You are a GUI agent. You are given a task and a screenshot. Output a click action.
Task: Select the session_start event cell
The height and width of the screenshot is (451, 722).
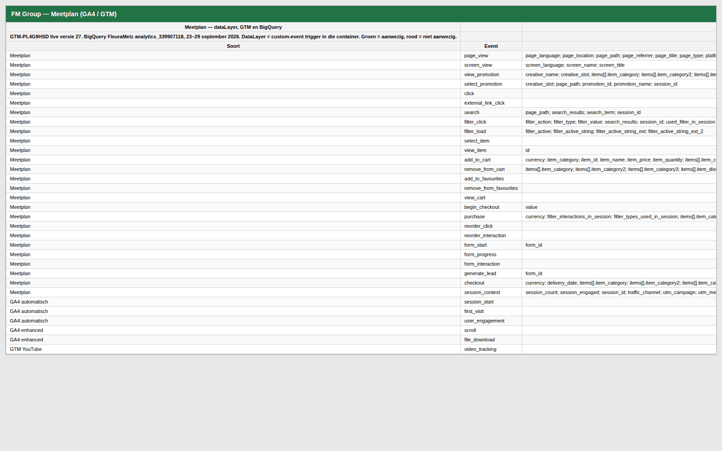pos(491,302)
